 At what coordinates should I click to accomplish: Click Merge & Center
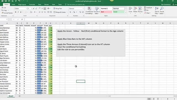(60, 12)
